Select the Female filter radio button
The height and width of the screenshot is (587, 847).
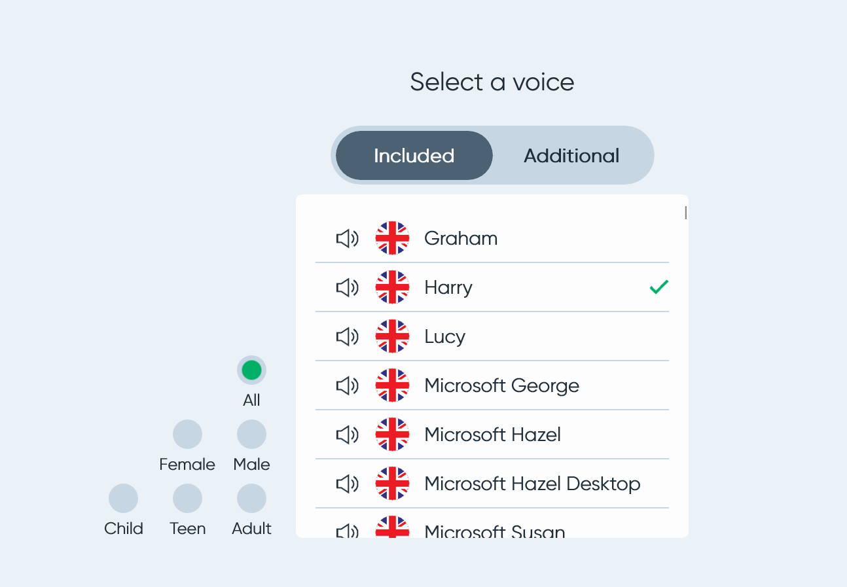click(x=187, y=435)
